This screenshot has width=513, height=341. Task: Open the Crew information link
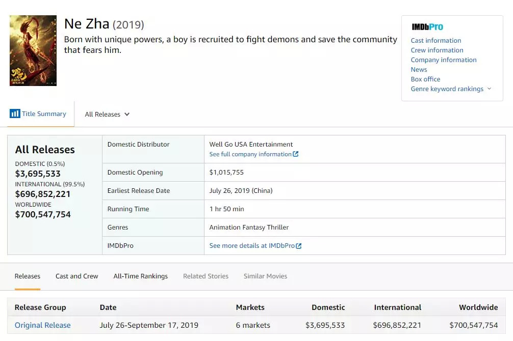[x=437, y=50]
